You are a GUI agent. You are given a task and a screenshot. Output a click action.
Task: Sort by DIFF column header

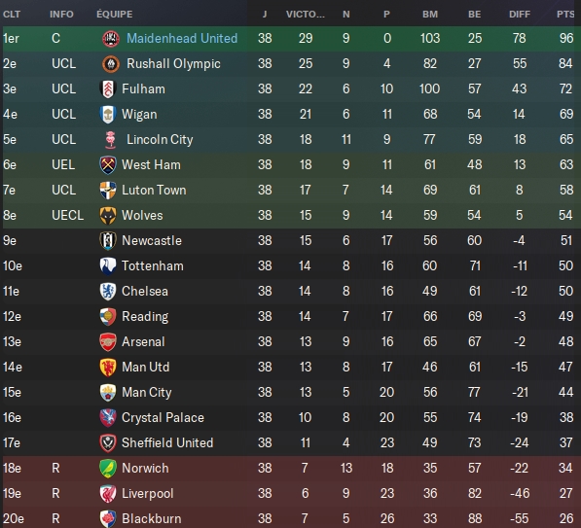pyautogui.click(x=520, y=14)
